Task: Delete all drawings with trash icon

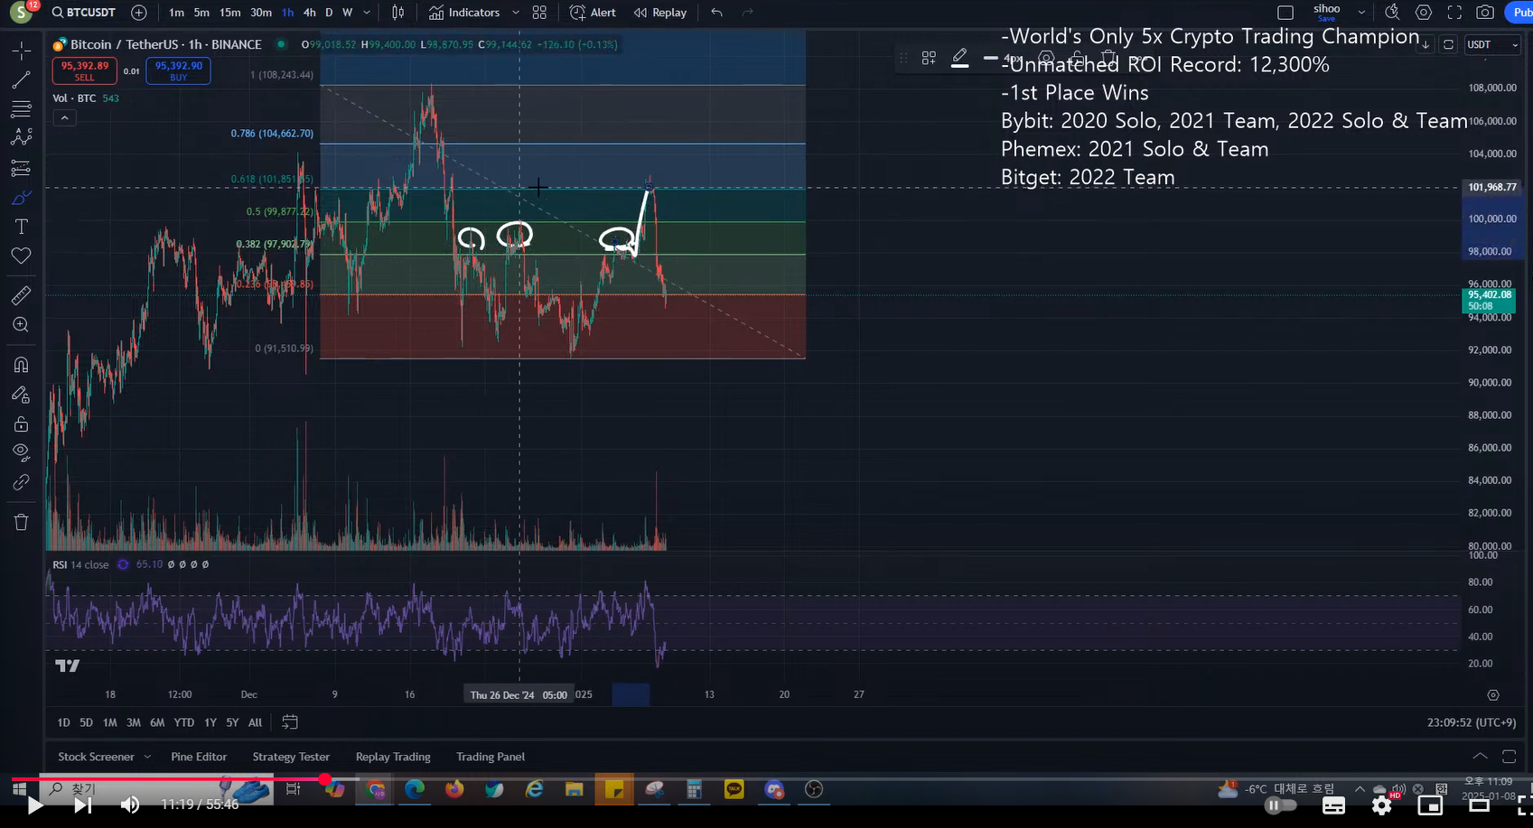Action: (x=21, y=522)
